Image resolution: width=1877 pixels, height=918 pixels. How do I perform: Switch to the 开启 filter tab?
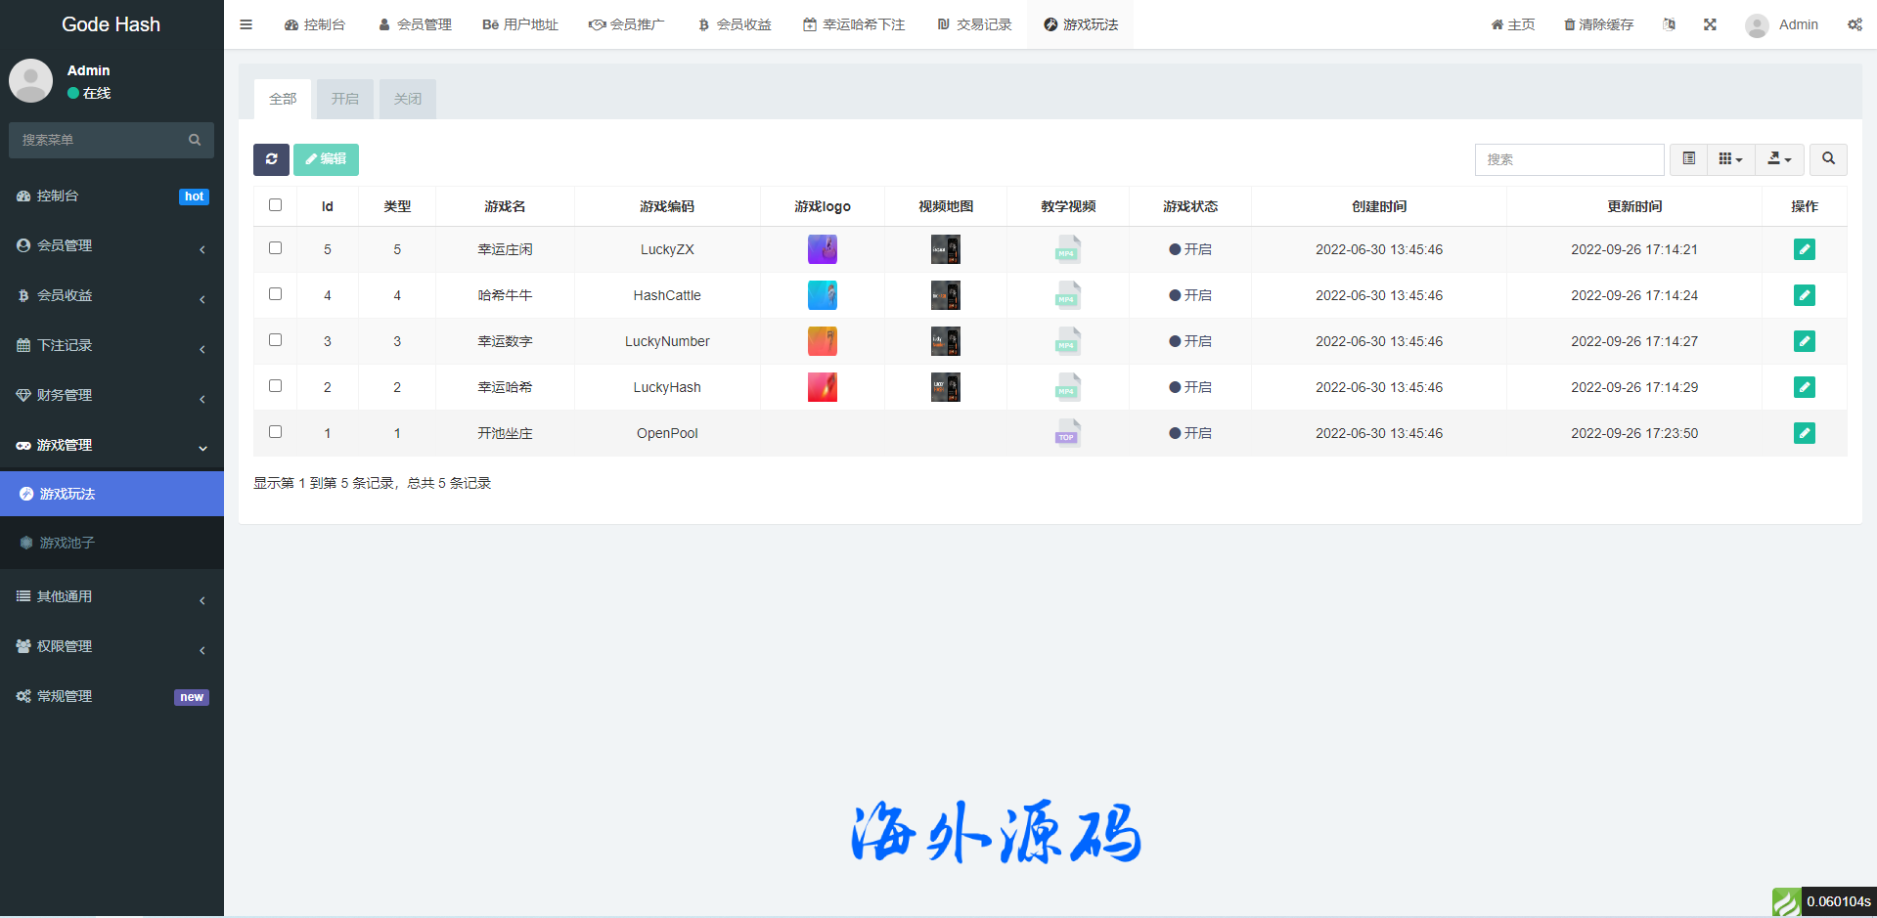(x=344, y=99)
